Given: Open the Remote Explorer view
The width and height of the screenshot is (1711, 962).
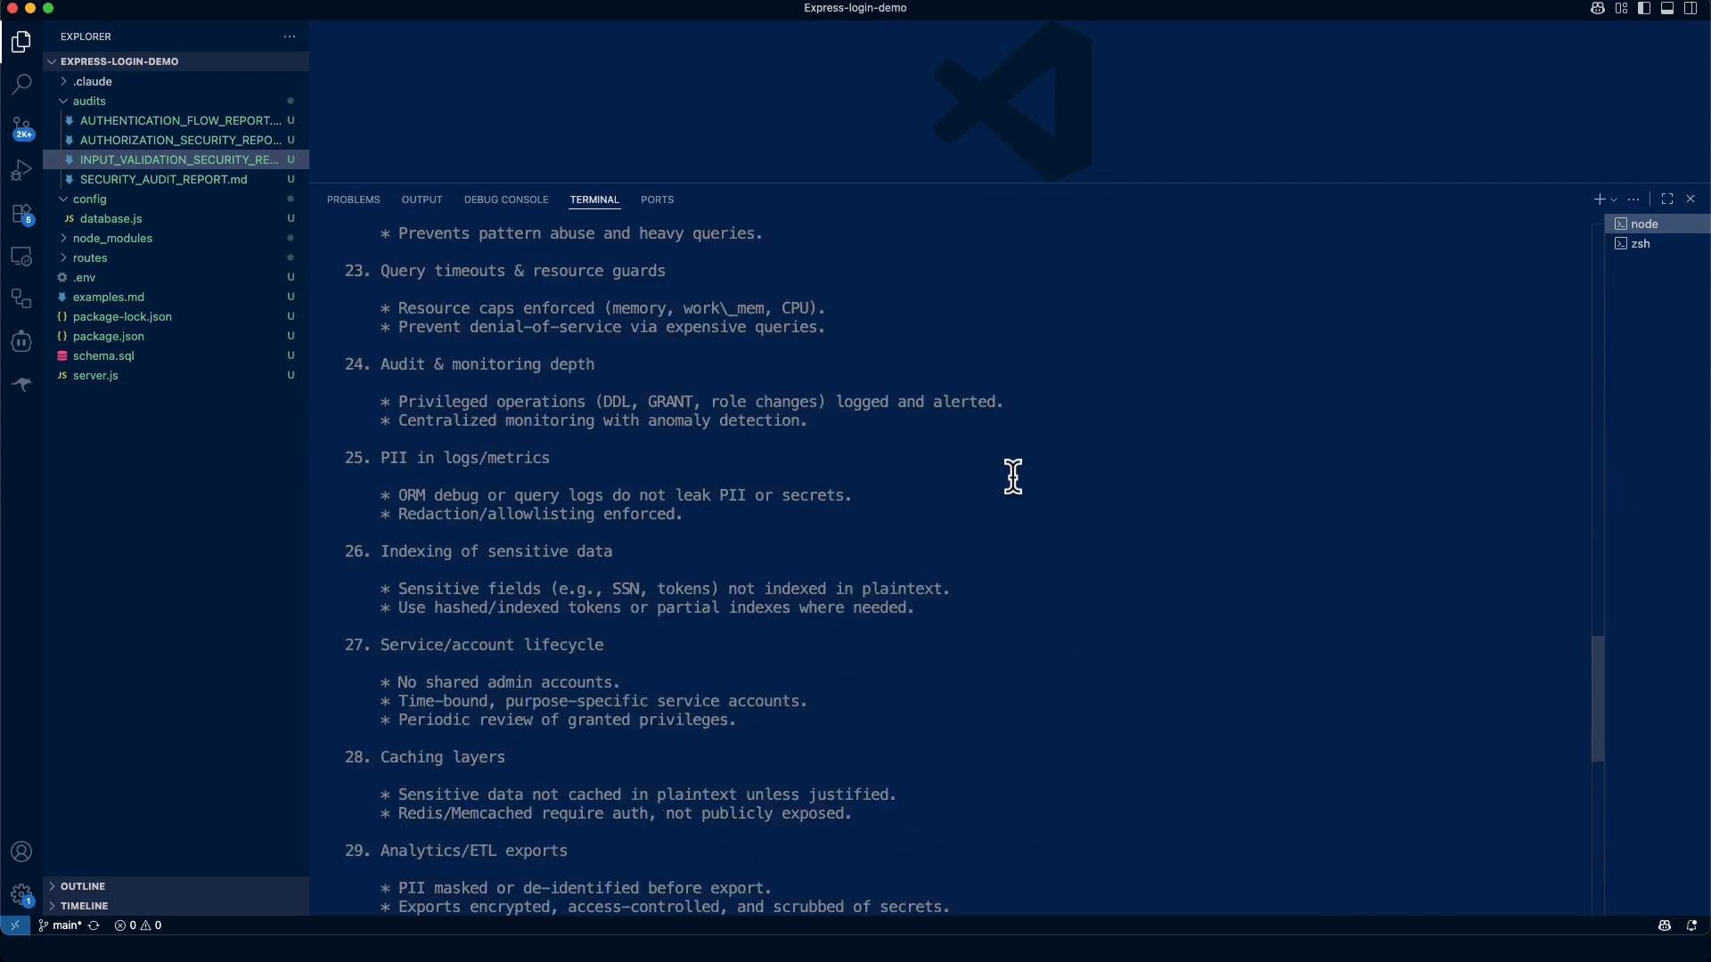Looking at the screenshot, I should point(21,257).
